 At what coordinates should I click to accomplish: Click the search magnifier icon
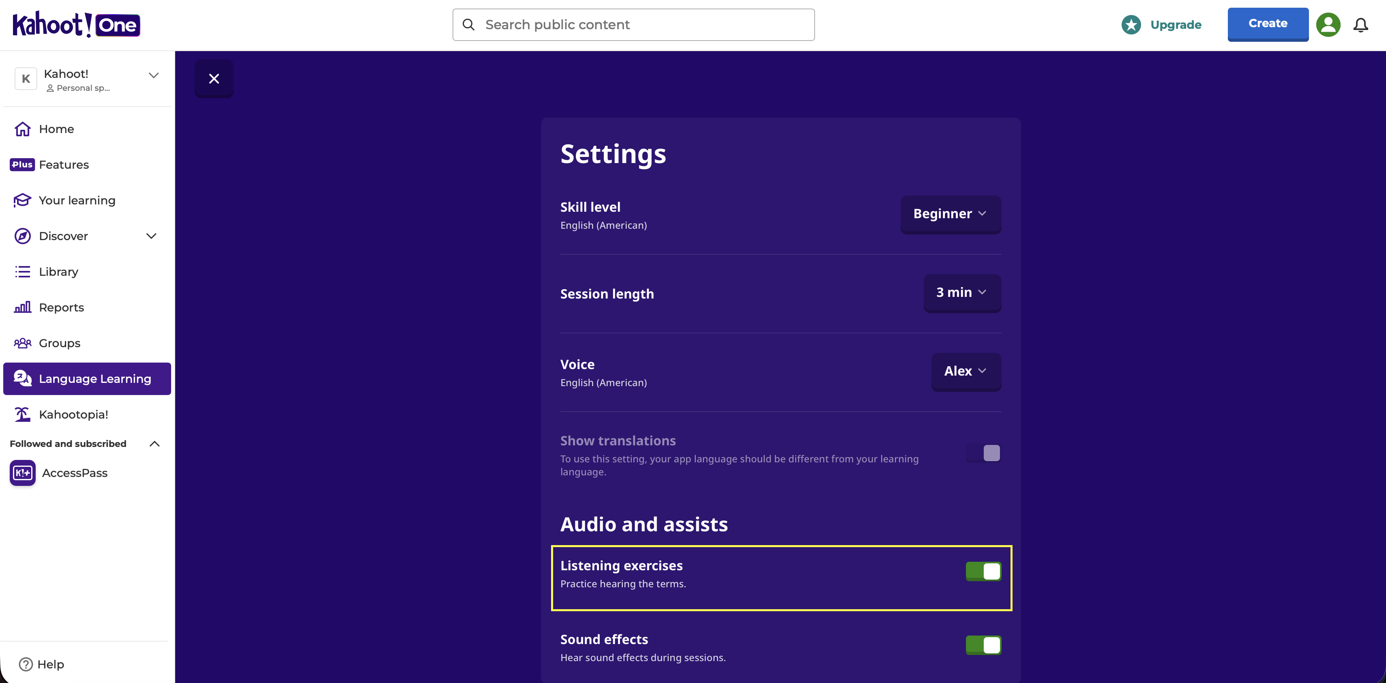469,25
